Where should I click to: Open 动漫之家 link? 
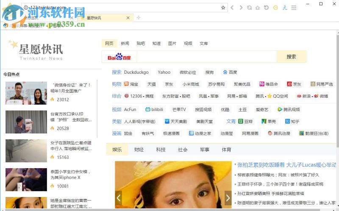pyautogui.click(x=200, y=133)
